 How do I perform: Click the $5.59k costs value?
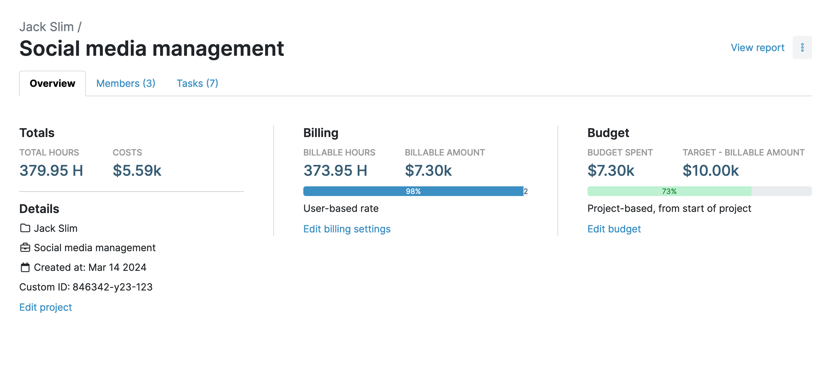pos(137,170)
